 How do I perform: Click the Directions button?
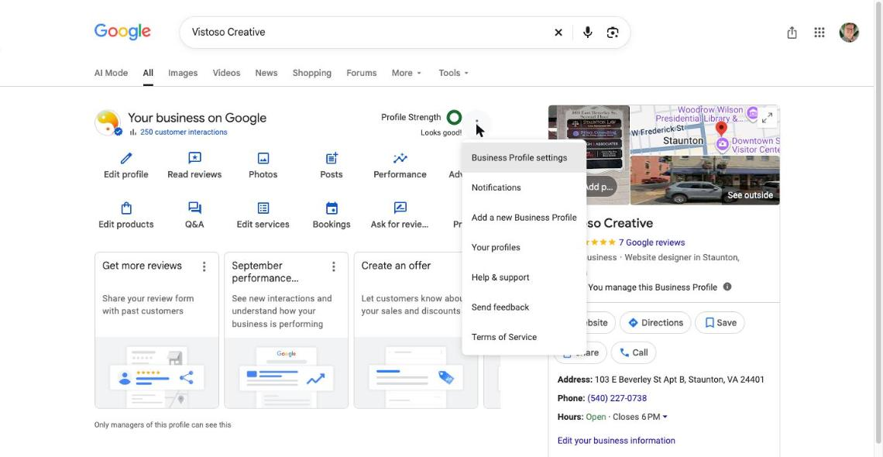(x=655, y=322)
